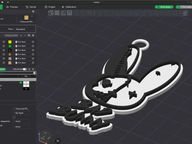This screenshot has width=192, height=144.
Task: Click the bed plate thumbnail image
Action: tap(26, 18)
